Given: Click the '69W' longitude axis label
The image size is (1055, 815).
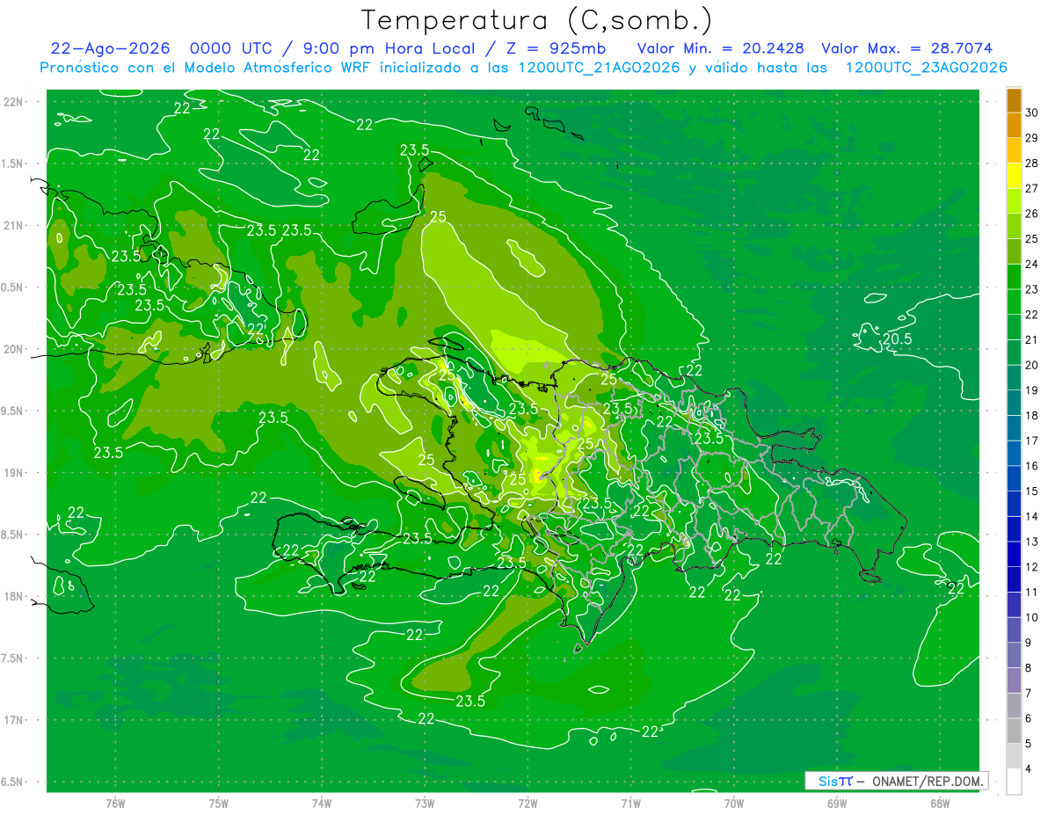Looking at the screenshot, I should point(837,804).
